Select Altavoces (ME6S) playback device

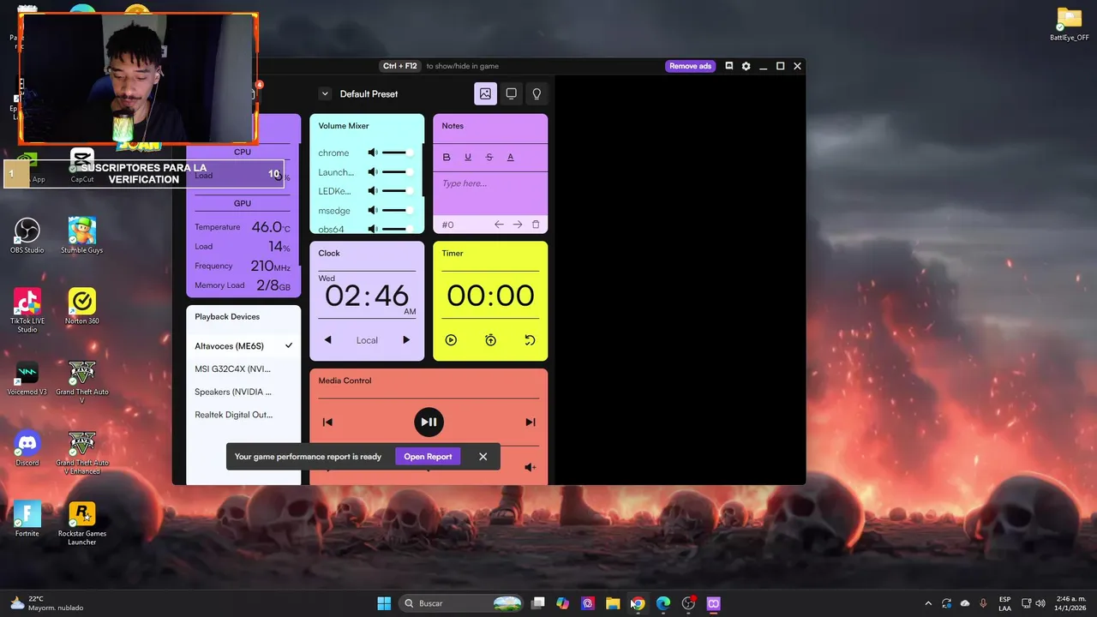[243, 346]
